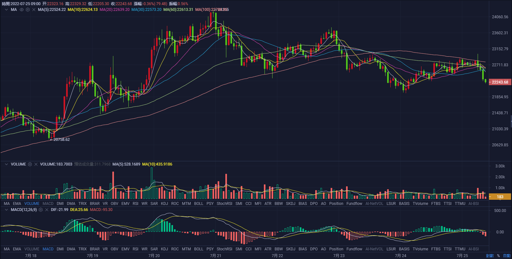Select LSUR tab in bottom indicator bar
Viewport: 512px width, 259px height.
click(391, 249)
